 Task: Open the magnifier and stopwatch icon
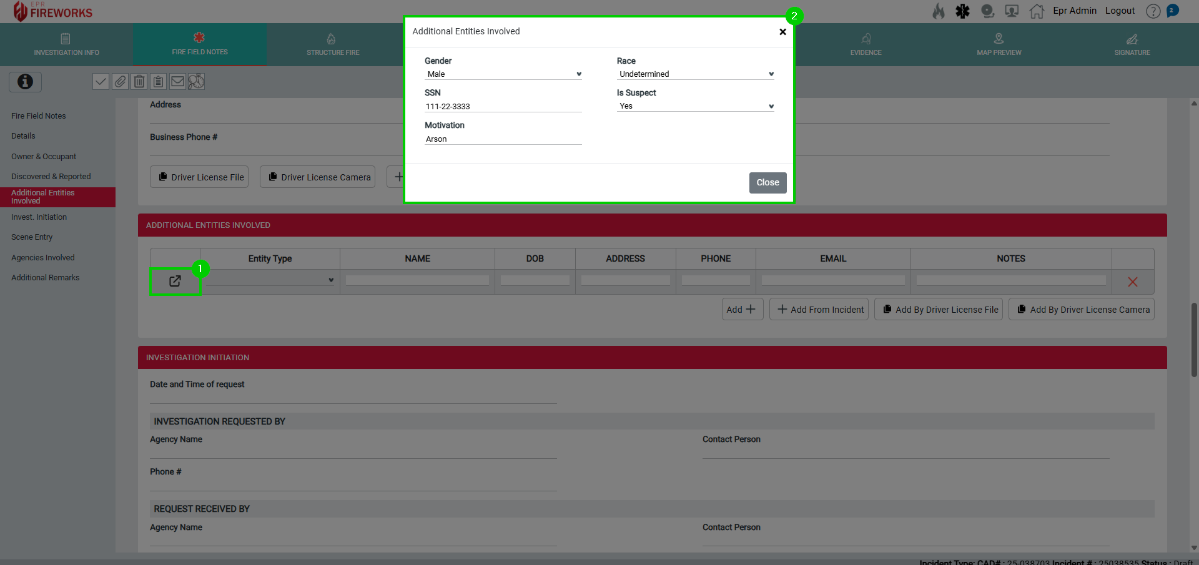click(197, 82)
